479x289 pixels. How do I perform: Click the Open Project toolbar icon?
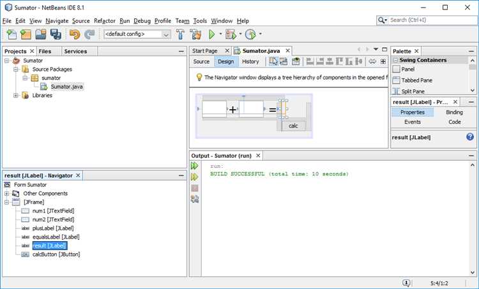(x=41, y=34)
